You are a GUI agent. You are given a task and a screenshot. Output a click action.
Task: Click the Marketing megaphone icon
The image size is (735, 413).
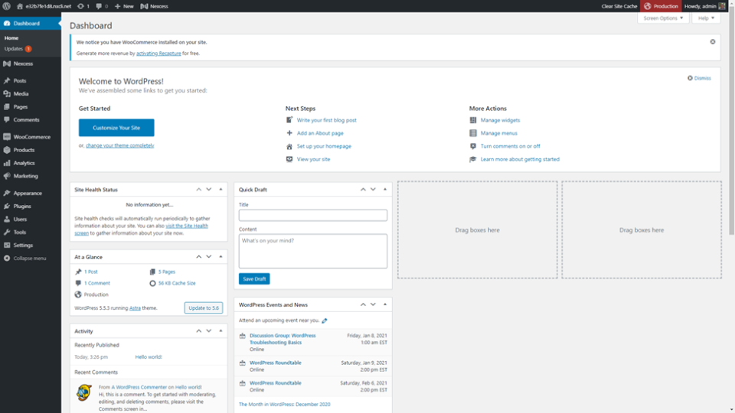click(x=7, y=176)
